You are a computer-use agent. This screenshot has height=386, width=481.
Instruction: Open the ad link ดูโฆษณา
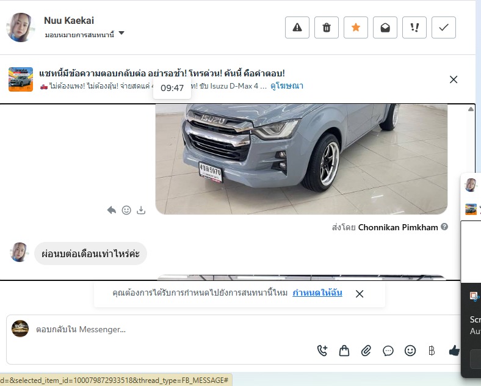[287, 86]
